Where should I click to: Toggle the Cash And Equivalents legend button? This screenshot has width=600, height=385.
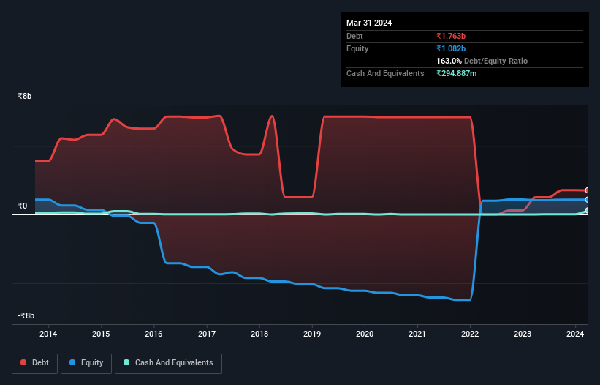point(168,363)
